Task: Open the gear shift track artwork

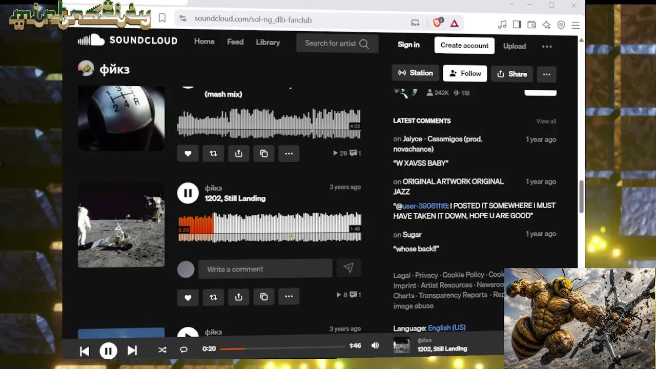Action: coord(121,118)
